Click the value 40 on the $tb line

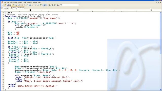coord(18,34)
